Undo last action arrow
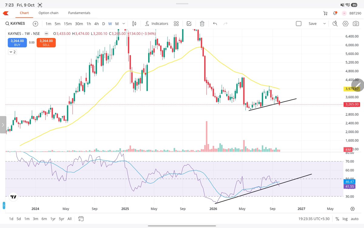This screenshot has width=364, height=228. tap(215, 24)
